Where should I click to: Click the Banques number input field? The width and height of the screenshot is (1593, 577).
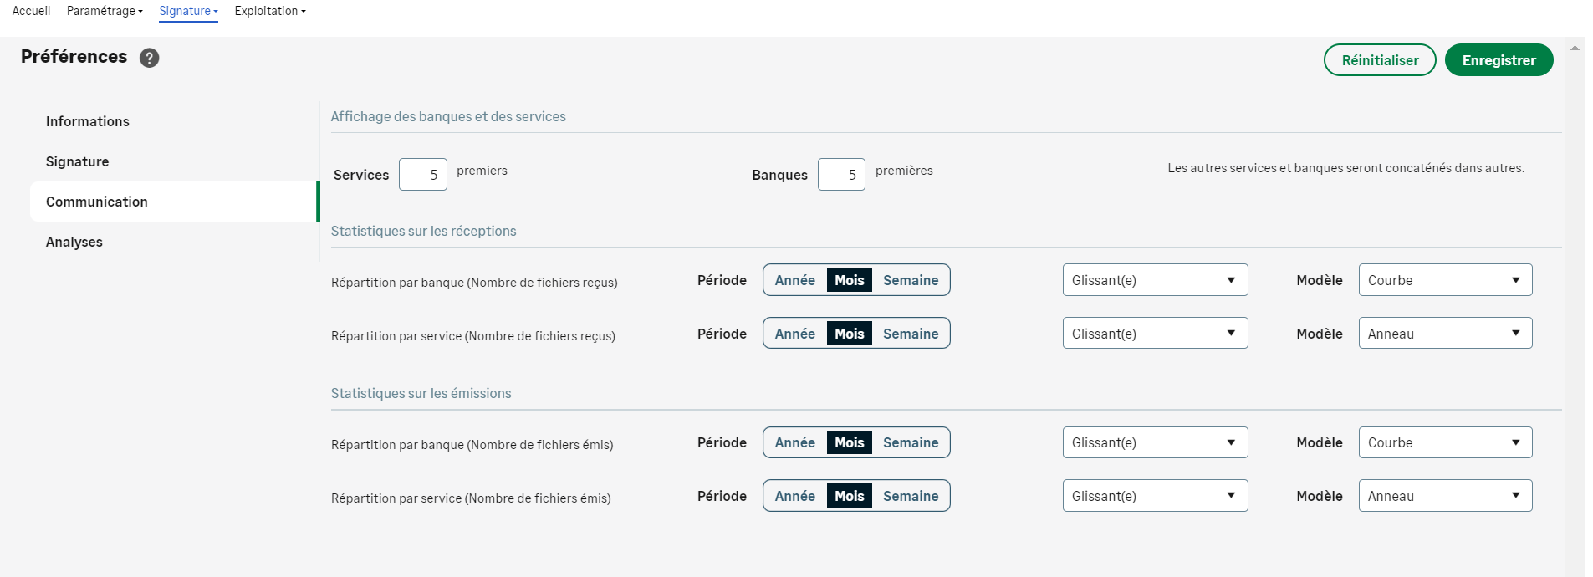click(x=840, y=175)
